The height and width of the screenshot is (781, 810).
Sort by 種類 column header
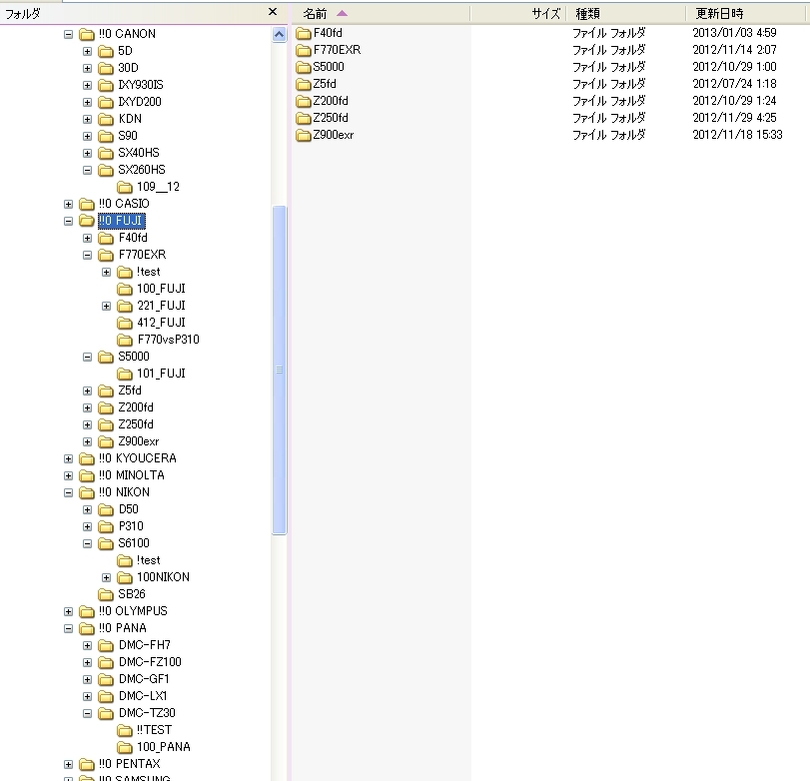click(626, 13)
